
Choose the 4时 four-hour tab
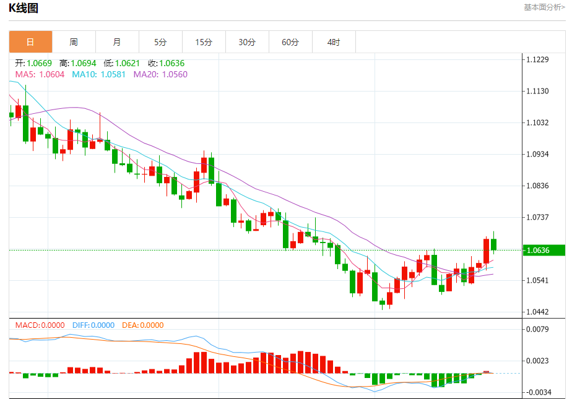(x=334, y=42)
